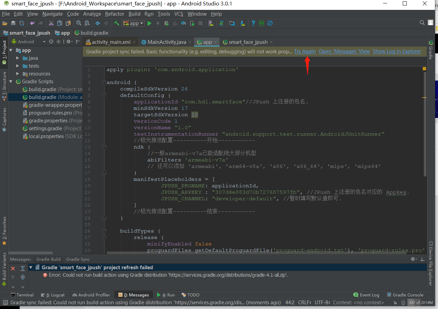
Task: Expand the tests folder
Action: (x=18, y=66)
